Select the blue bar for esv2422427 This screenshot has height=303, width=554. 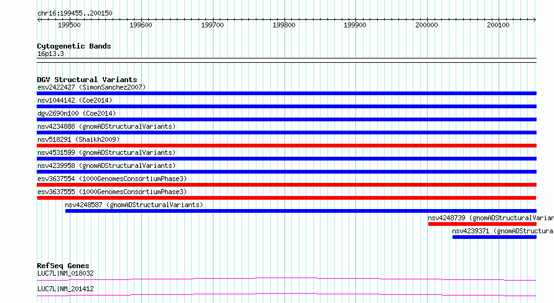(x=286, y=93)
